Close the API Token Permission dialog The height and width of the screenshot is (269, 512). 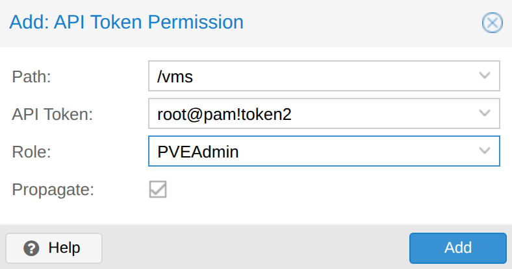tap(492, 23)
